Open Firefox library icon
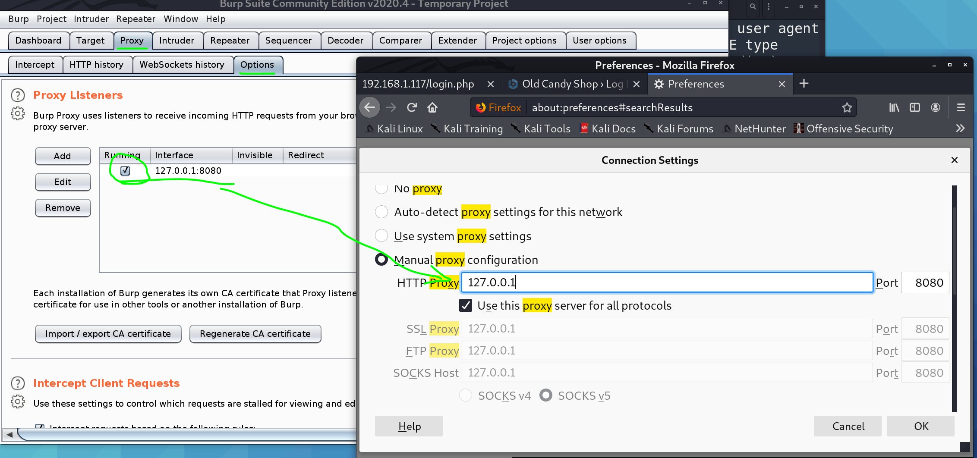 click(x=894, y=107)
